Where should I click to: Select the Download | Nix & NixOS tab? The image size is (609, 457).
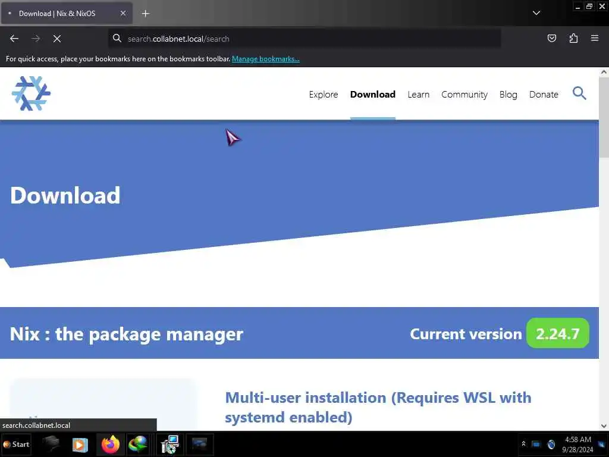(x=67, y=14)
